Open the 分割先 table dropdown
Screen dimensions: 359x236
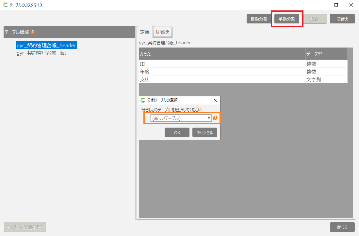click(181, 118)
